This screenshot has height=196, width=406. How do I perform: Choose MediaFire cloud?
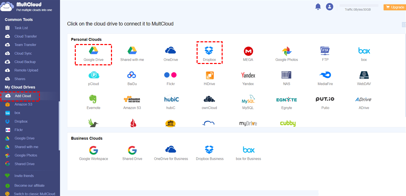(x=325, y=78)
